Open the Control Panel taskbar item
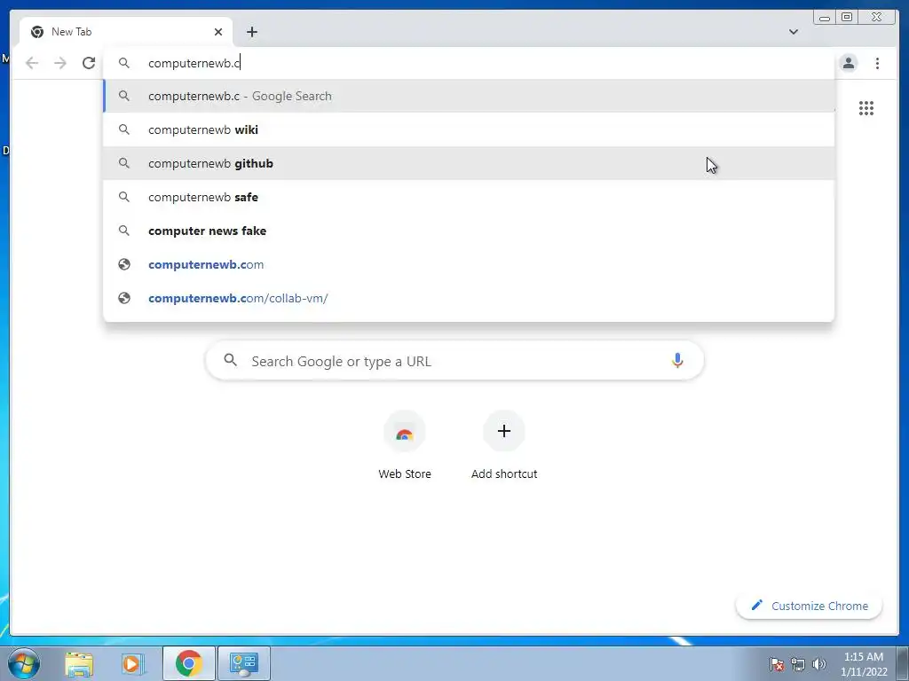This screenshot has width=909, height=681. 244,663
